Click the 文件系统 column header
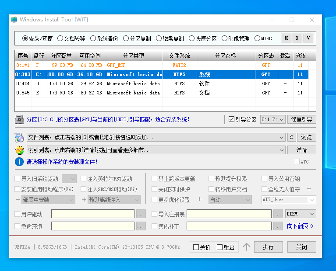Viewport: 336px width, 271px height. coord(180,56)
